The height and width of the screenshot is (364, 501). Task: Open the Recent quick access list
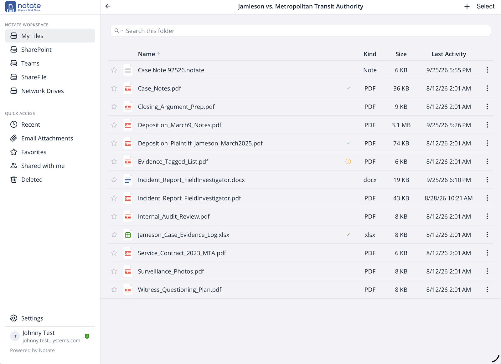pos(50,124)
